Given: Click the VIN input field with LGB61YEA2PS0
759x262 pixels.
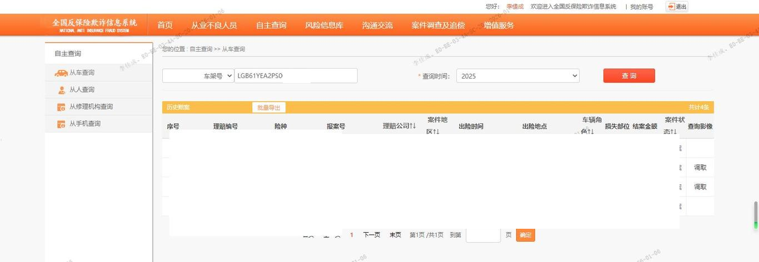Looking at the screenshot, I should tap(296, 76).
